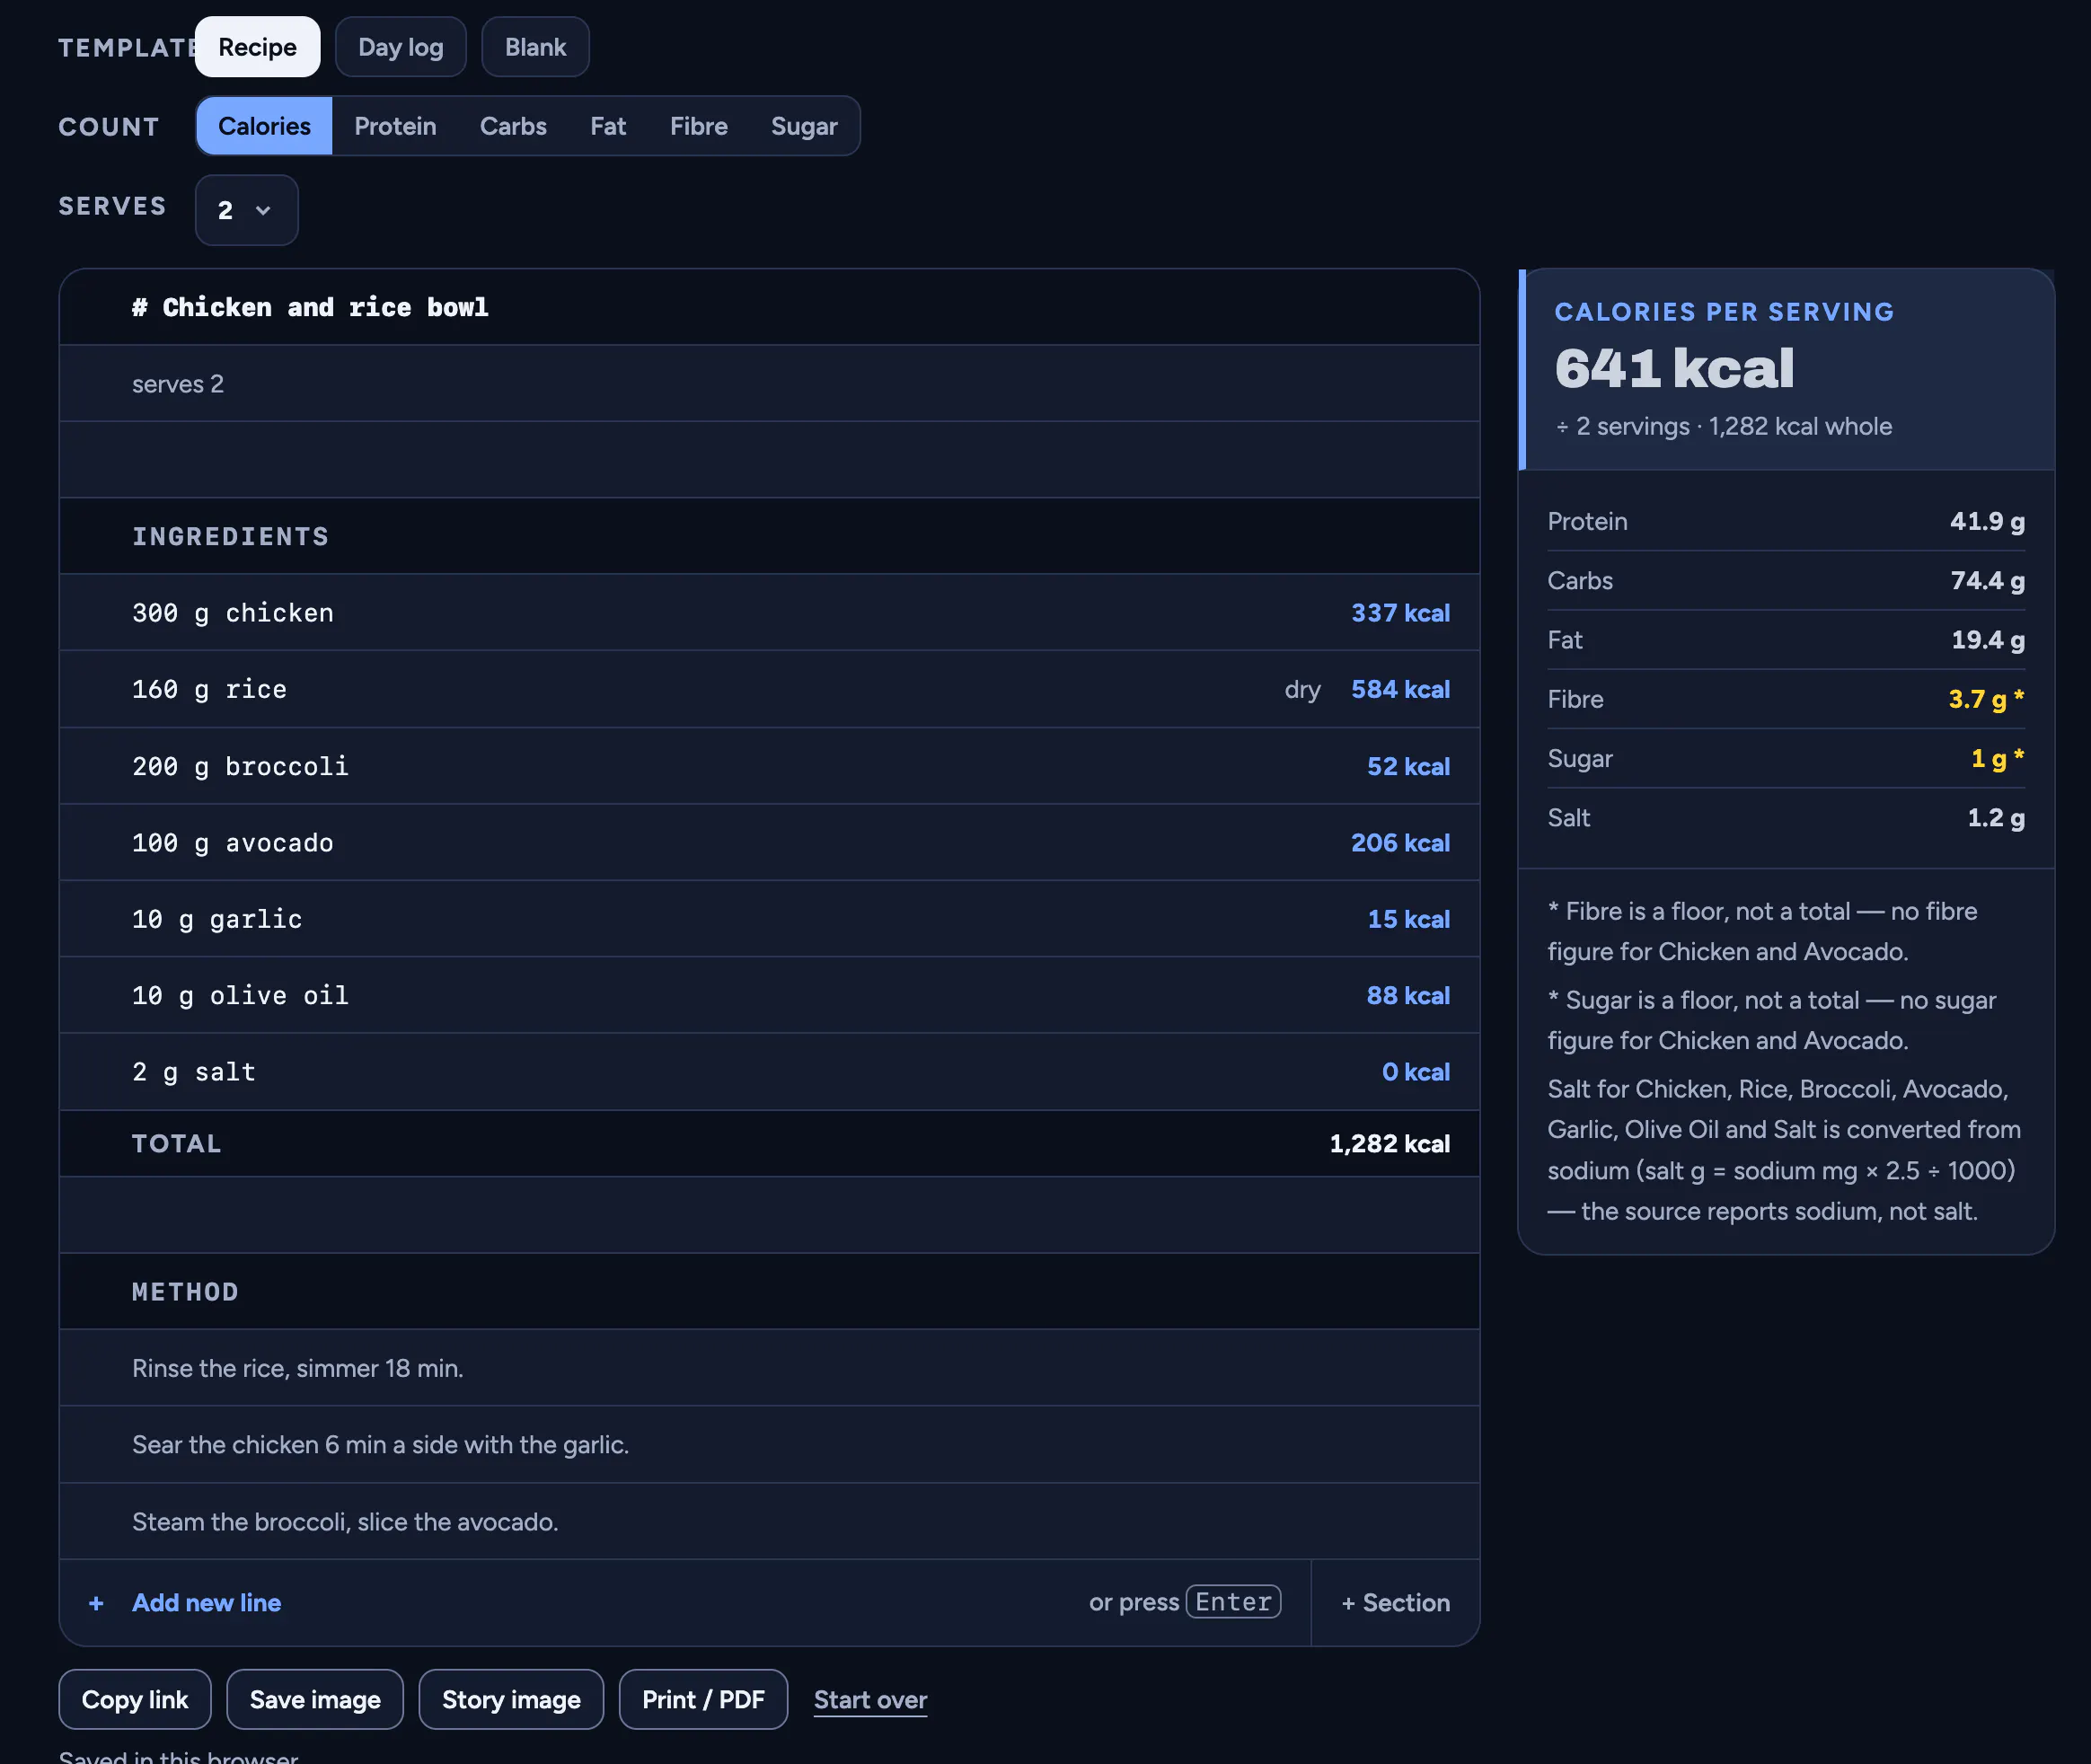
Task: Click the 641 kcal per serving figure
Action: 1674,368
